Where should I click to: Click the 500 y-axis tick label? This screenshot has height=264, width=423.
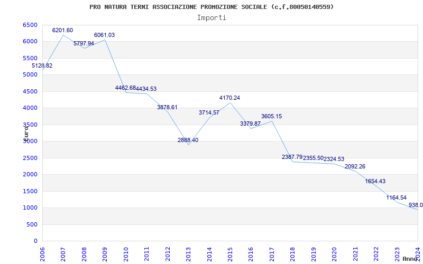tap(32, 224)
